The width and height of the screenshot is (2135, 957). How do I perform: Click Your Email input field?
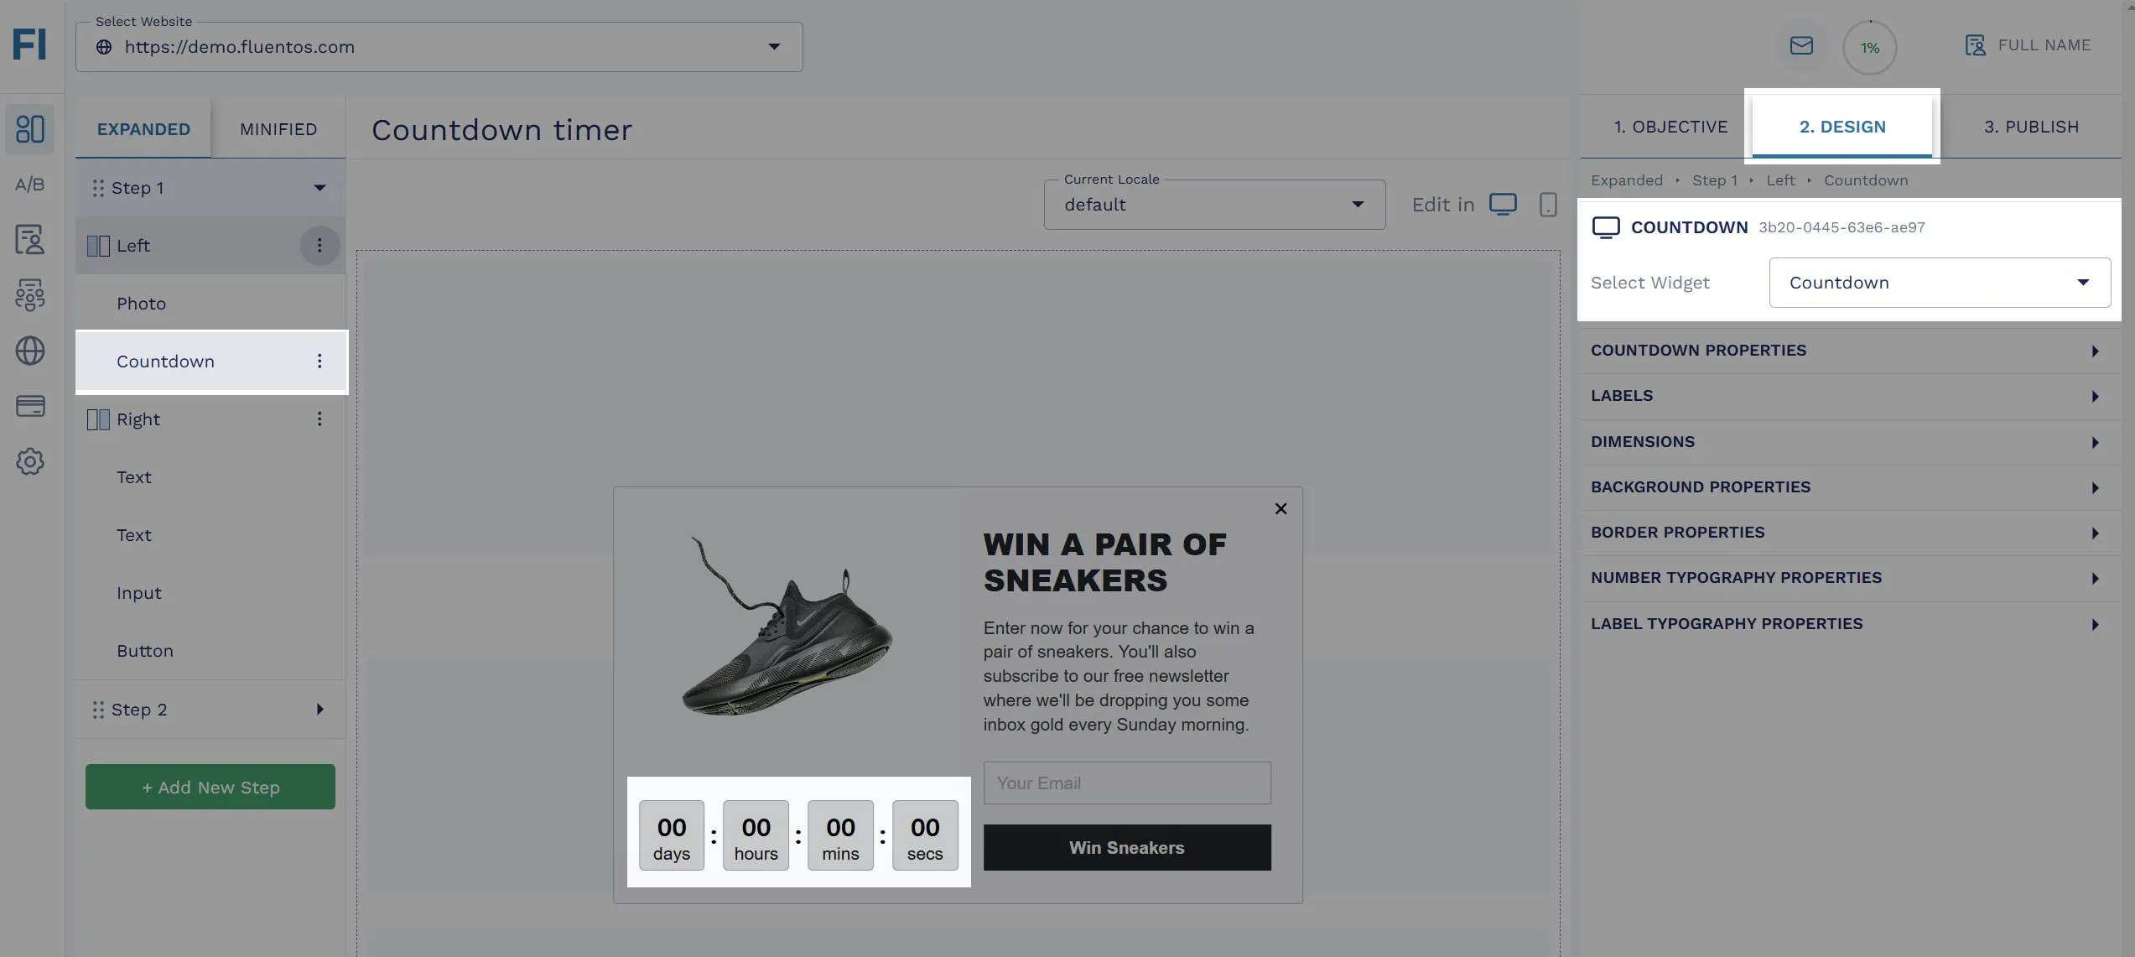tap(1127, 783)
